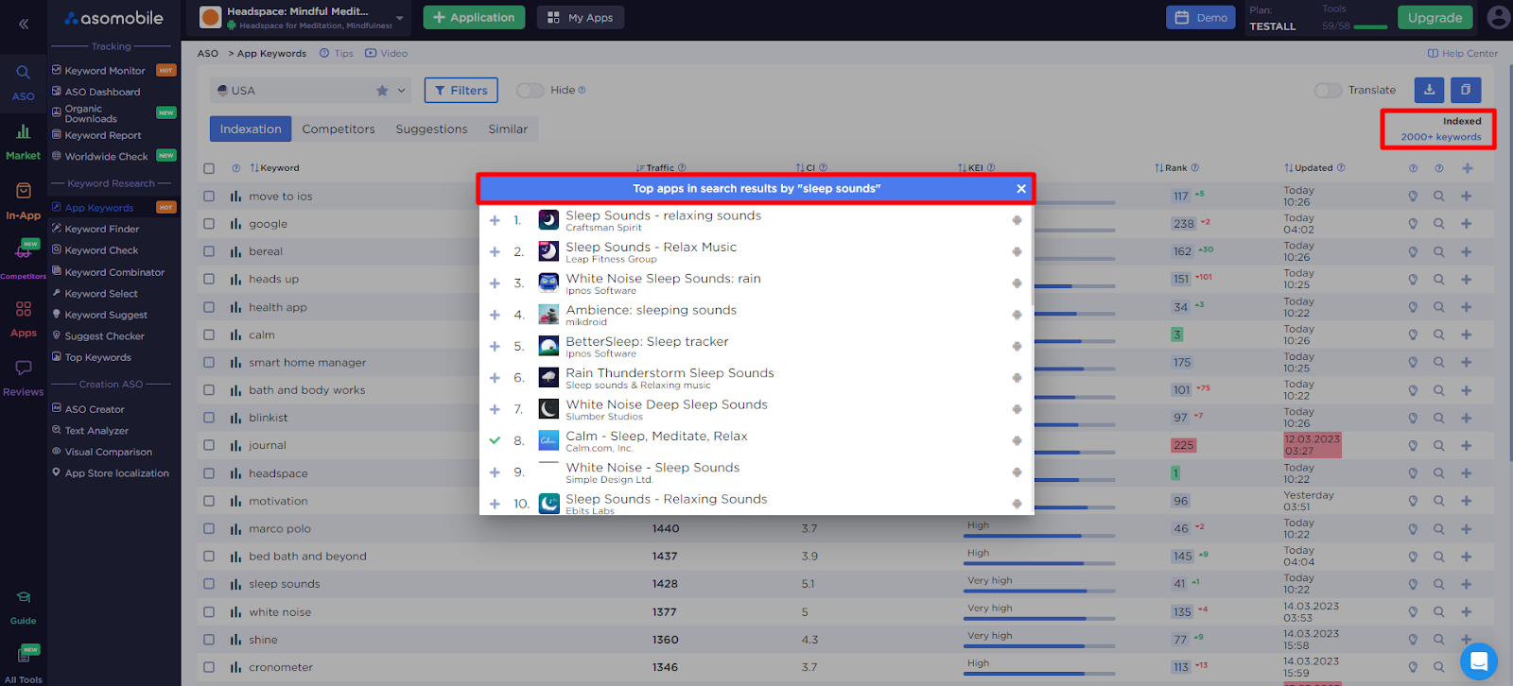Image resolution: width=1513 pixels, height=686 pixels.
Task: Switch to the Competitors tab
Action: pyautogui.click(x=339, y=129)
